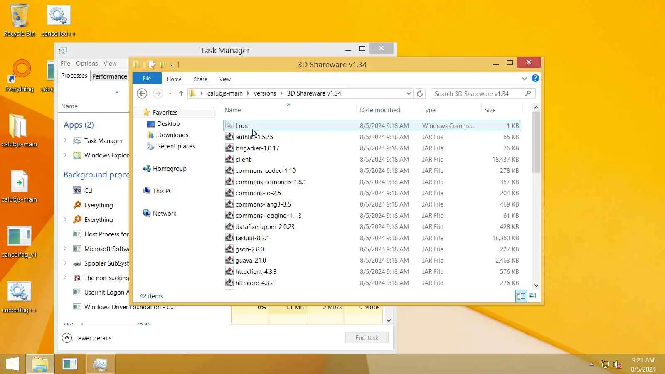The width and height of the screenshot is (665, 374).
Task: Switch Explorer to large icons view
Action: point(532,296)
